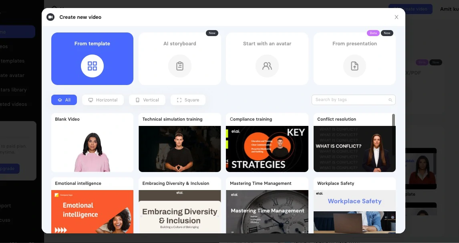Open the Blank Video template thumbnail
The height and width of the screenshot is (243, 459).
click(x=92, y=149)
